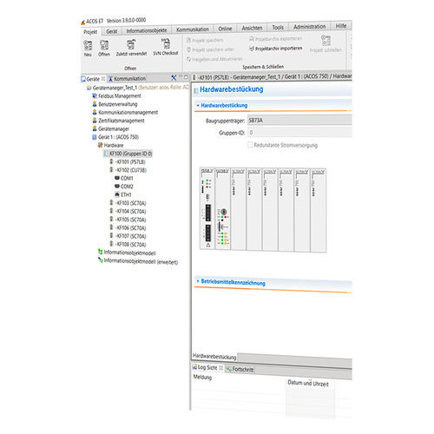Screen dimensions: 434x434
Task: Click the PS7LB power supply module image
Action: coord(207,208)
